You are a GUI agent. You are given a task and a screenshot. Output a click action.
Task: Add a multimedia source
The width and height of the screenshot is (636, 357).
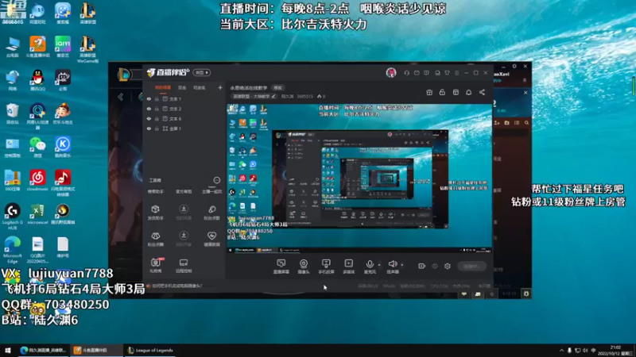click(349, 267)
